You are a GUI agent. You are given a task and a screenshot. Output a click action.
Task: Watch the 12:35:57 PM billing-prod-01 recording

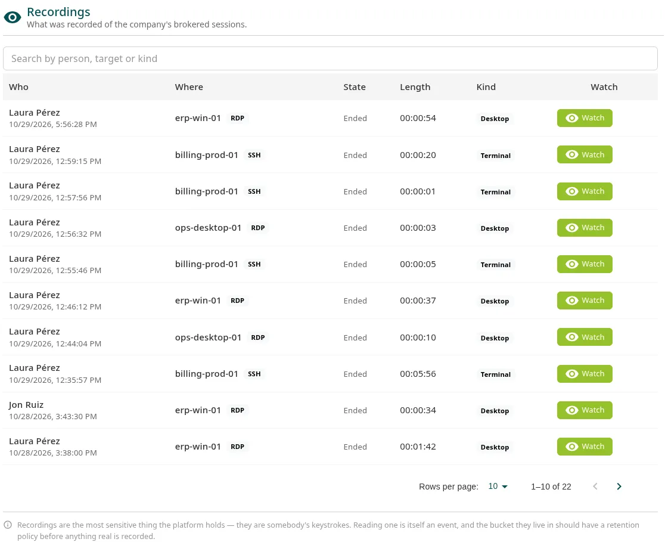coord(585,374)
